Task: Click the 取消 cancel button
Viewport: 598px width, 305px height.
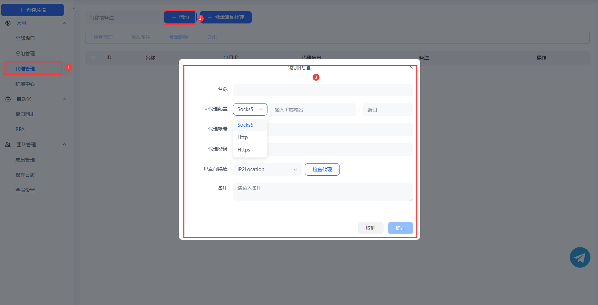Action: 371,228
